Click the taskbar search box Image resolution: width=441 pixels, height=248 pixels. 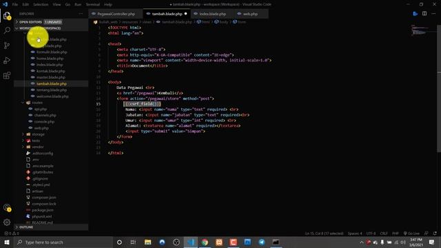click(63, 242)
